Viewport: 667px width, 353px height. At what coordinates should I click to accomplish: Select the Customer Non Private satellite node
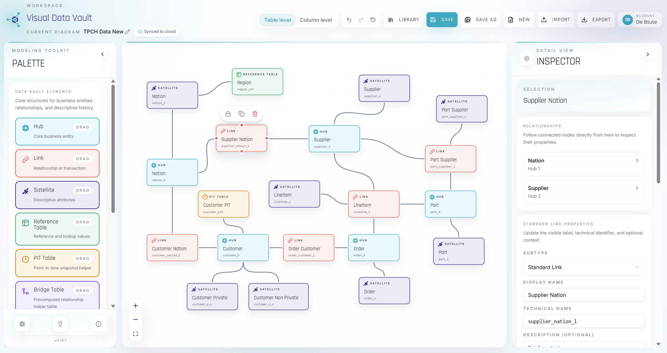click(x=279, y=297)
